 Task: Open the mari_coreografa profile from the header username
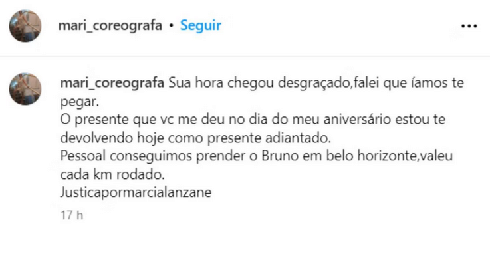[x=110, y=26]
